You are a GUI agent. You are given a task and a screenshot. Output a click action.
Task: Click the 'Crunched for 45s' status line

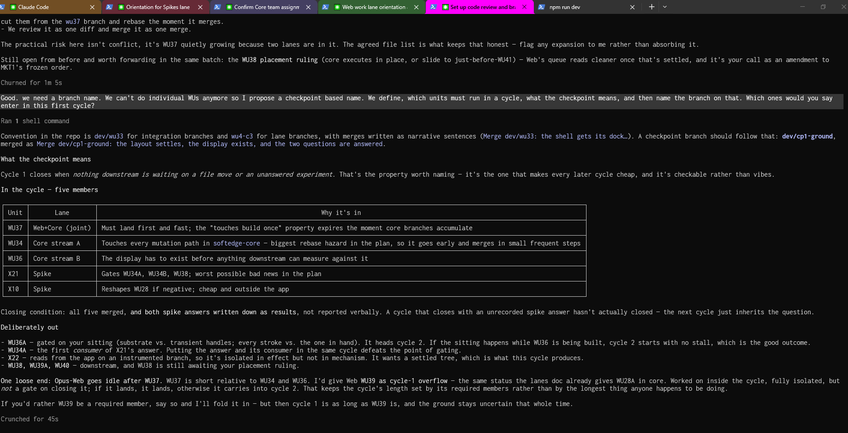29,419
